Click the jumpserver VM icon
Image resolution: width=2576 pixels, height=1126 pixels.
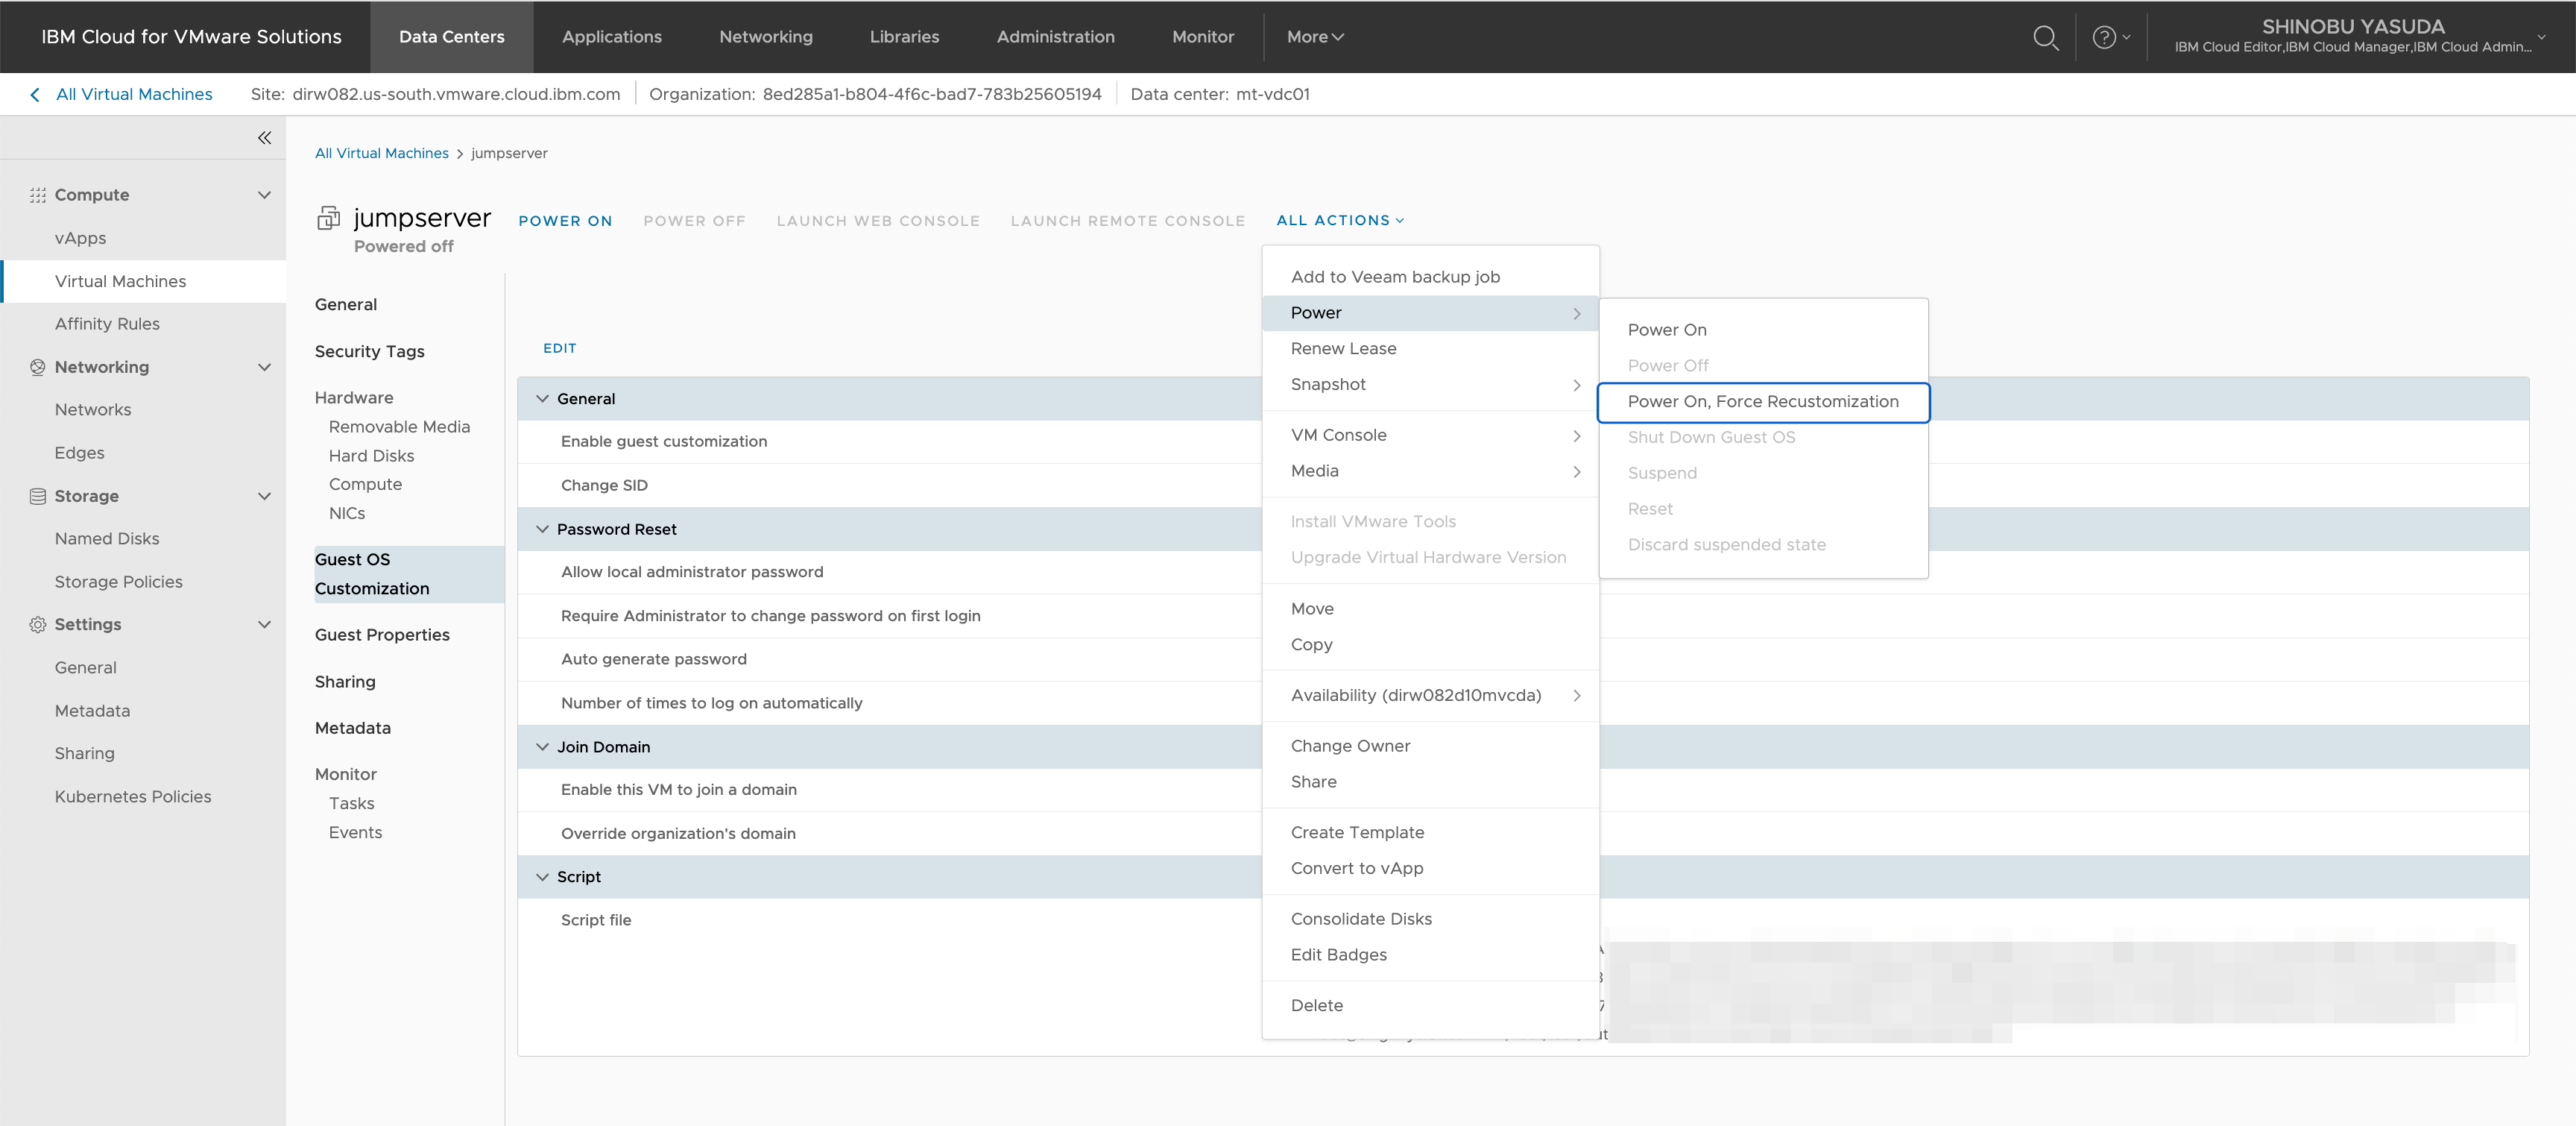[x=328, y=218]
